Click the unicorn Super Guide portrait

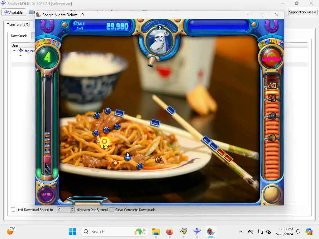[159, 42]
